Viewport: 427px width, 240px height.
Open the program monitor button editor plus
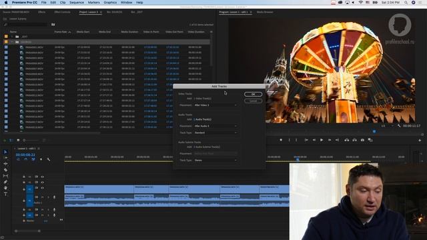(x=420, y=140)
